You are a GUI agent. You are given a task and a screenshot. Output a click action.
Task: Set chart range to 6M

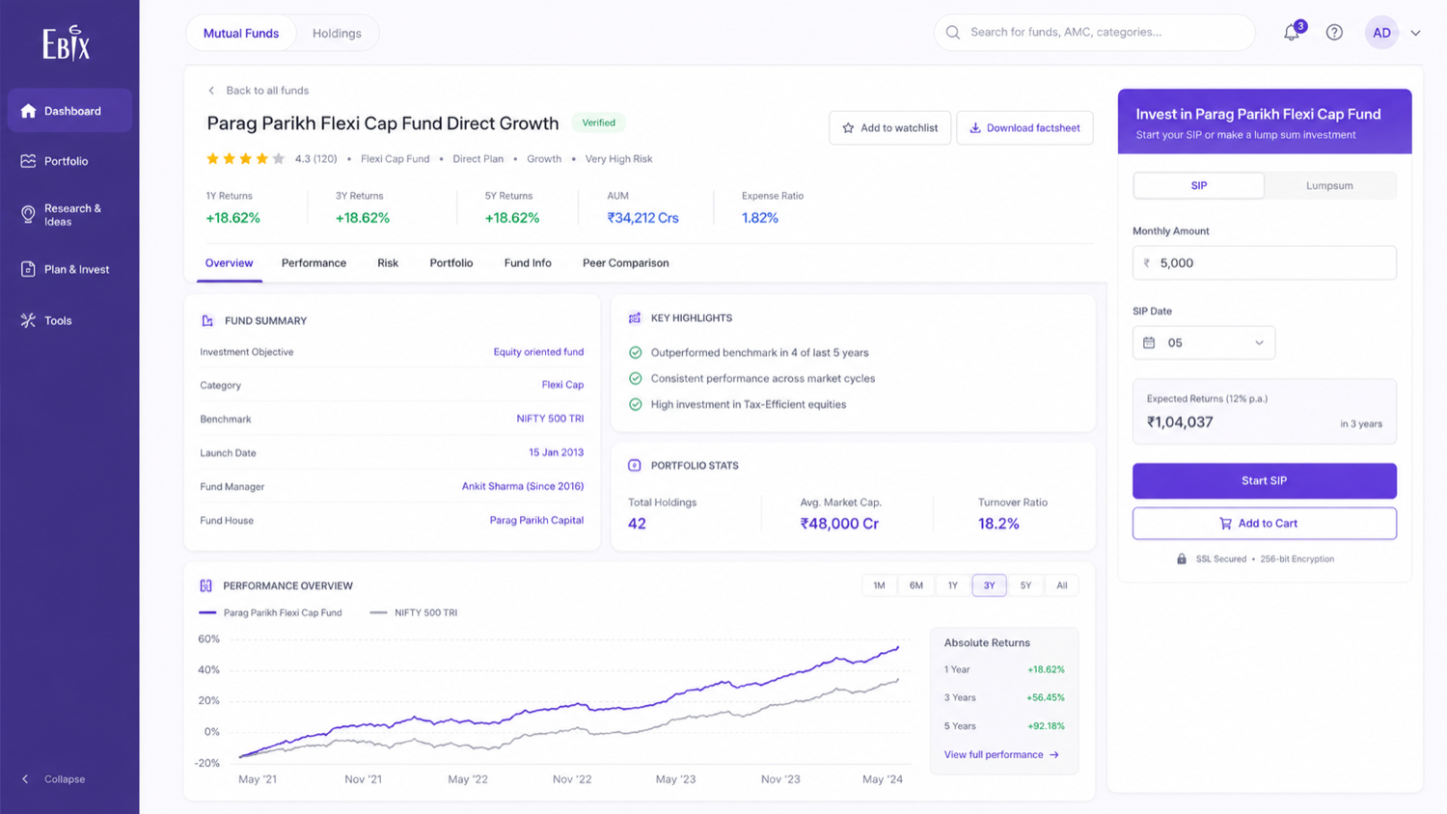pos(915,585)
